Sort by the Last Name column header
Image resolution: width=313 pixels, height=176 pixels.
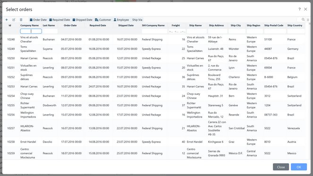pyautogui.click(x=49, y=25)
